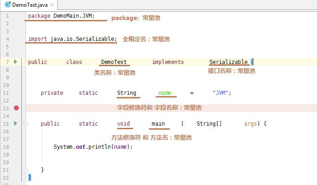Click the green name field declaration

pyautogui.click(x=164, y=93)
